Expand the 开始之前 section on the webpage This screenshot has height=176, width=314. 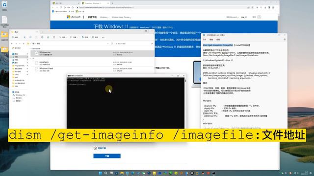(x=100, y=148)
